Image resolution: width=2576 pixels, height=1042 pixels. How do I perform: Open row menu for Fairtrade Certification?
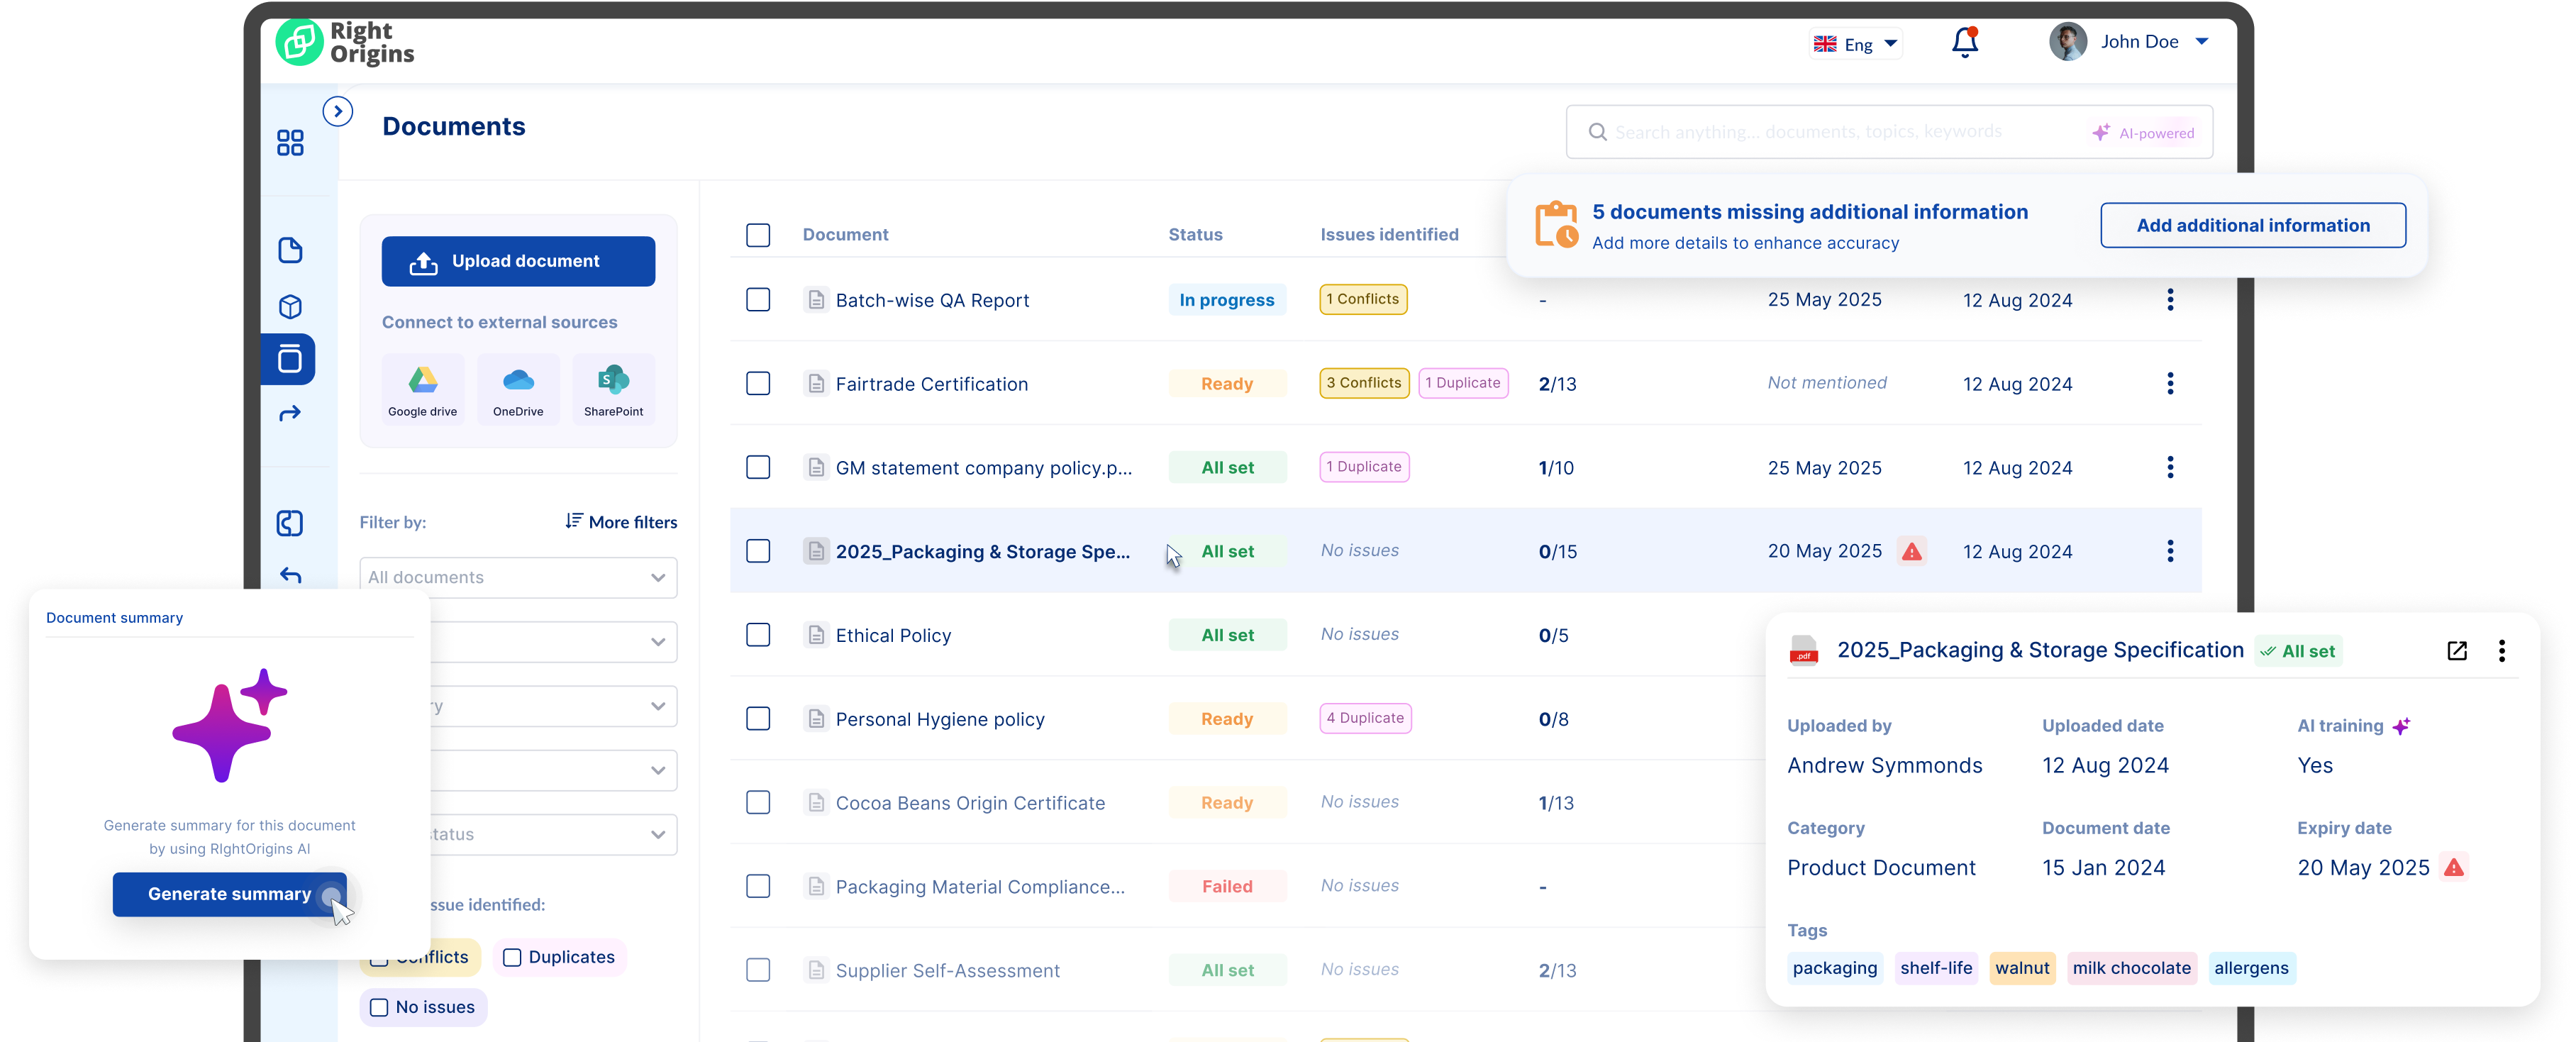[x=2170, y=384]
